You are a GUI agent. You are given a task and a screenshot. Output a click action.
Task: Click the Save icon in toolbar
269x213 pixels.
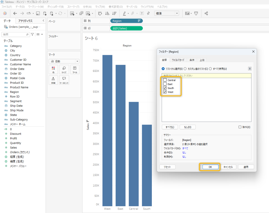[38, 13]
